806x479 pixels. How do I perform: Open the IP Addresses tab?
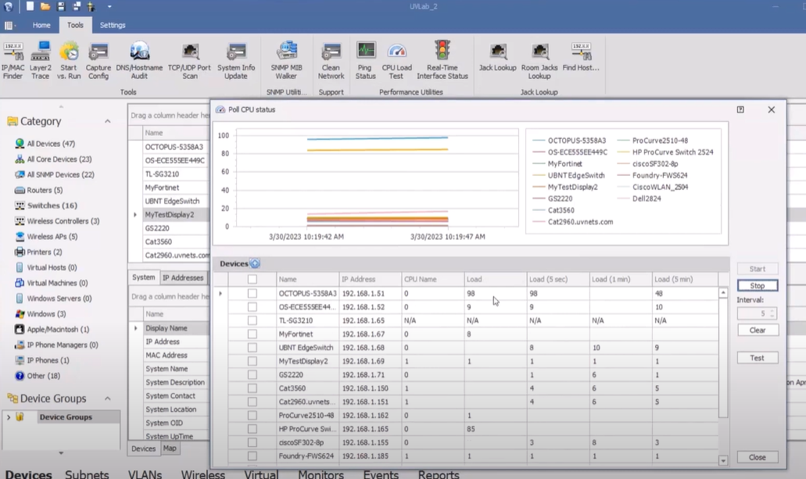(x=183, y=277)
